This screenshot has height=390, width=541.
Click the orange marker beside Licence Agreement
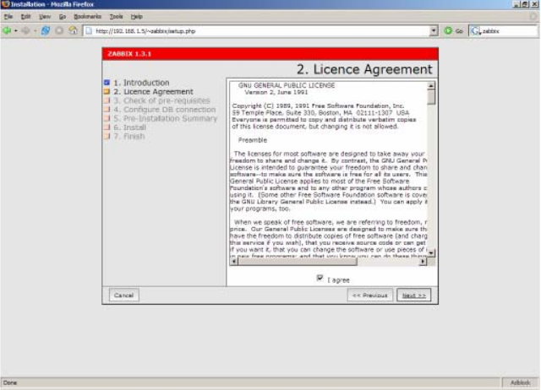pos(107,91)
